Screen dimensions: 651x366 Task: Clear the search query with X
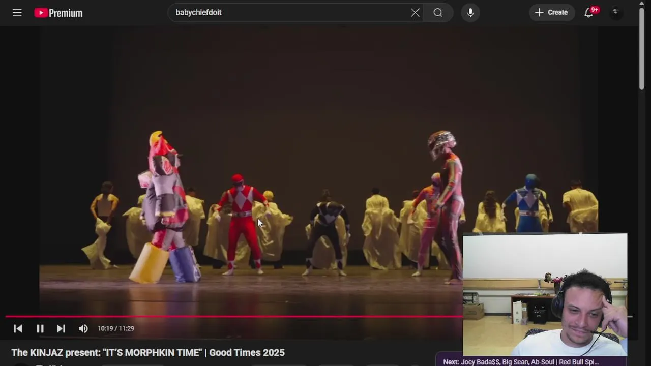click(x=415, y=13)
